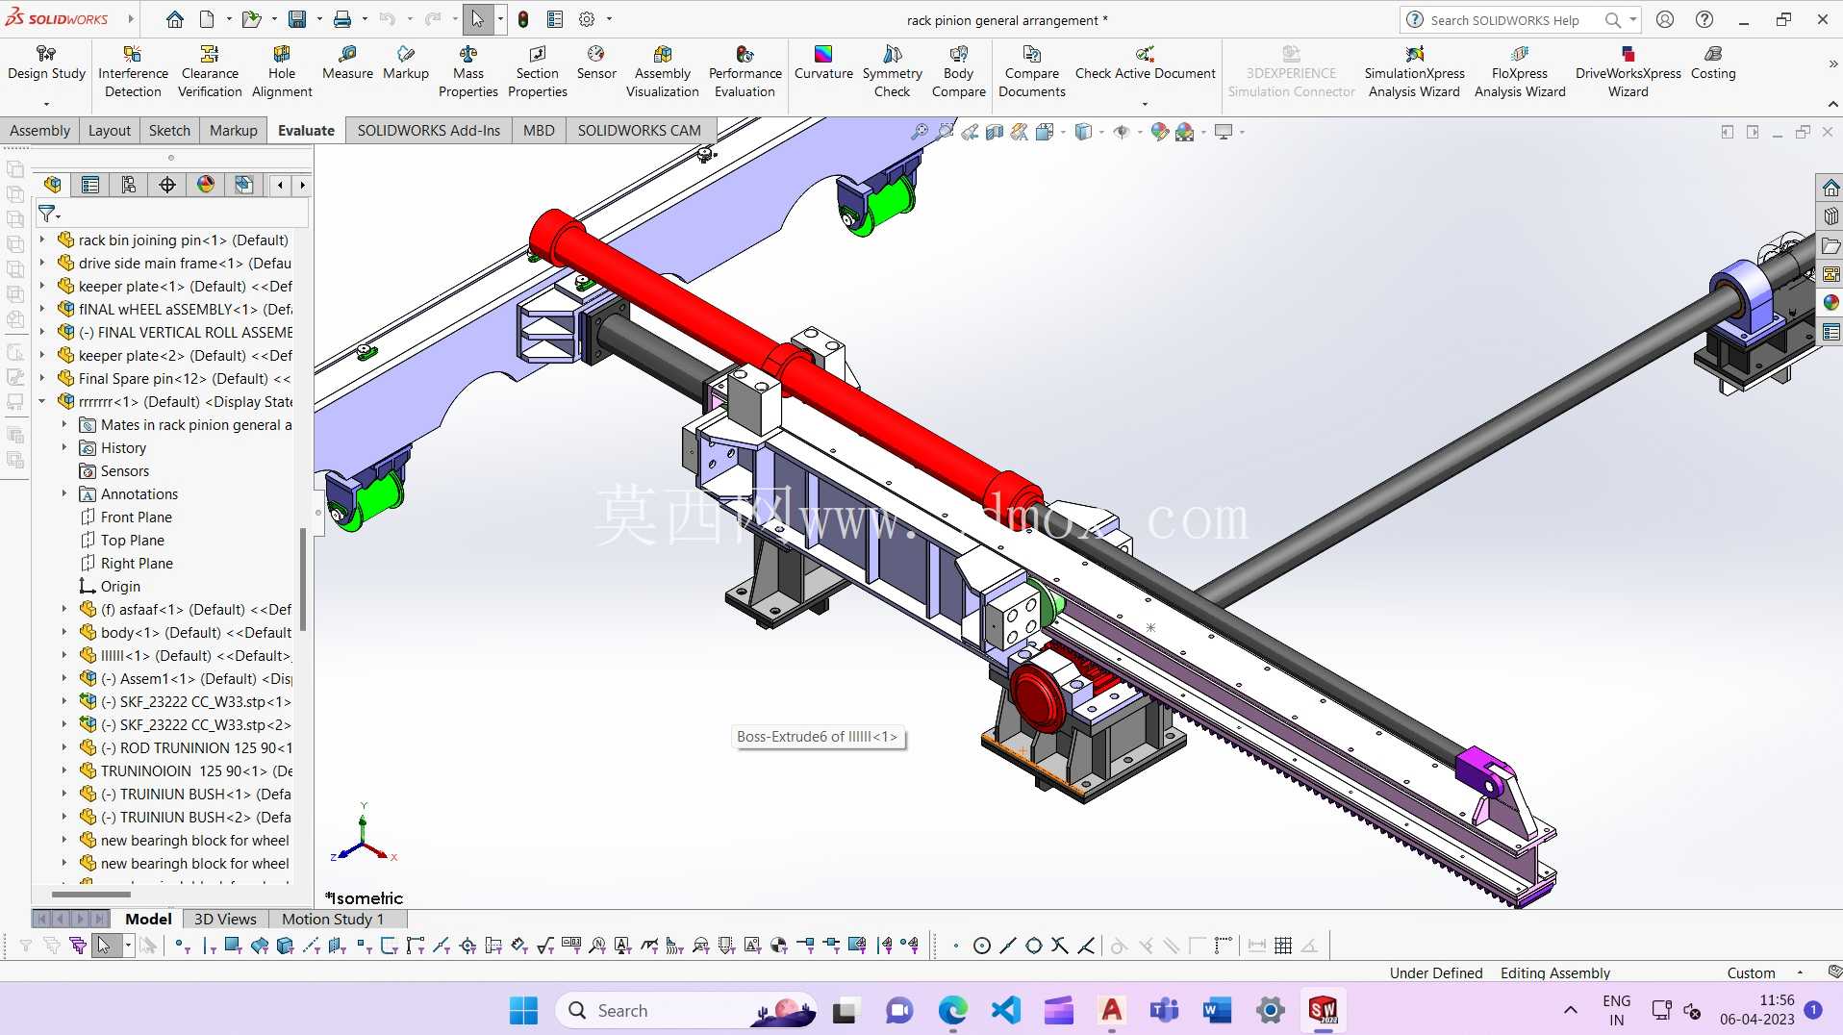
Task: Switch to the MBD tab
Action: click(539, 130)
